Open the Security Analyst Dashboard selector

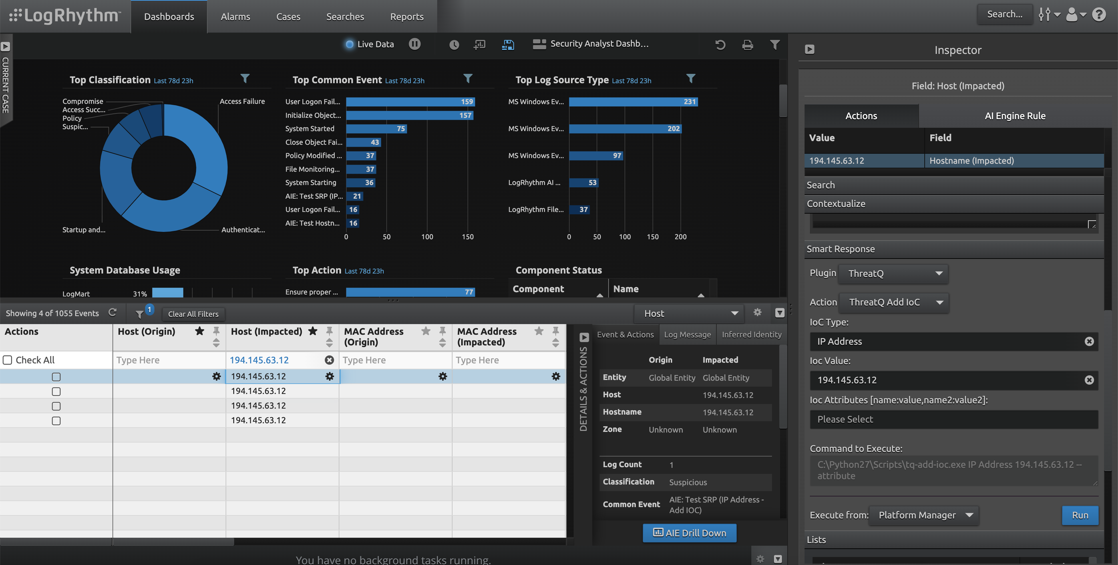[591, 44]
